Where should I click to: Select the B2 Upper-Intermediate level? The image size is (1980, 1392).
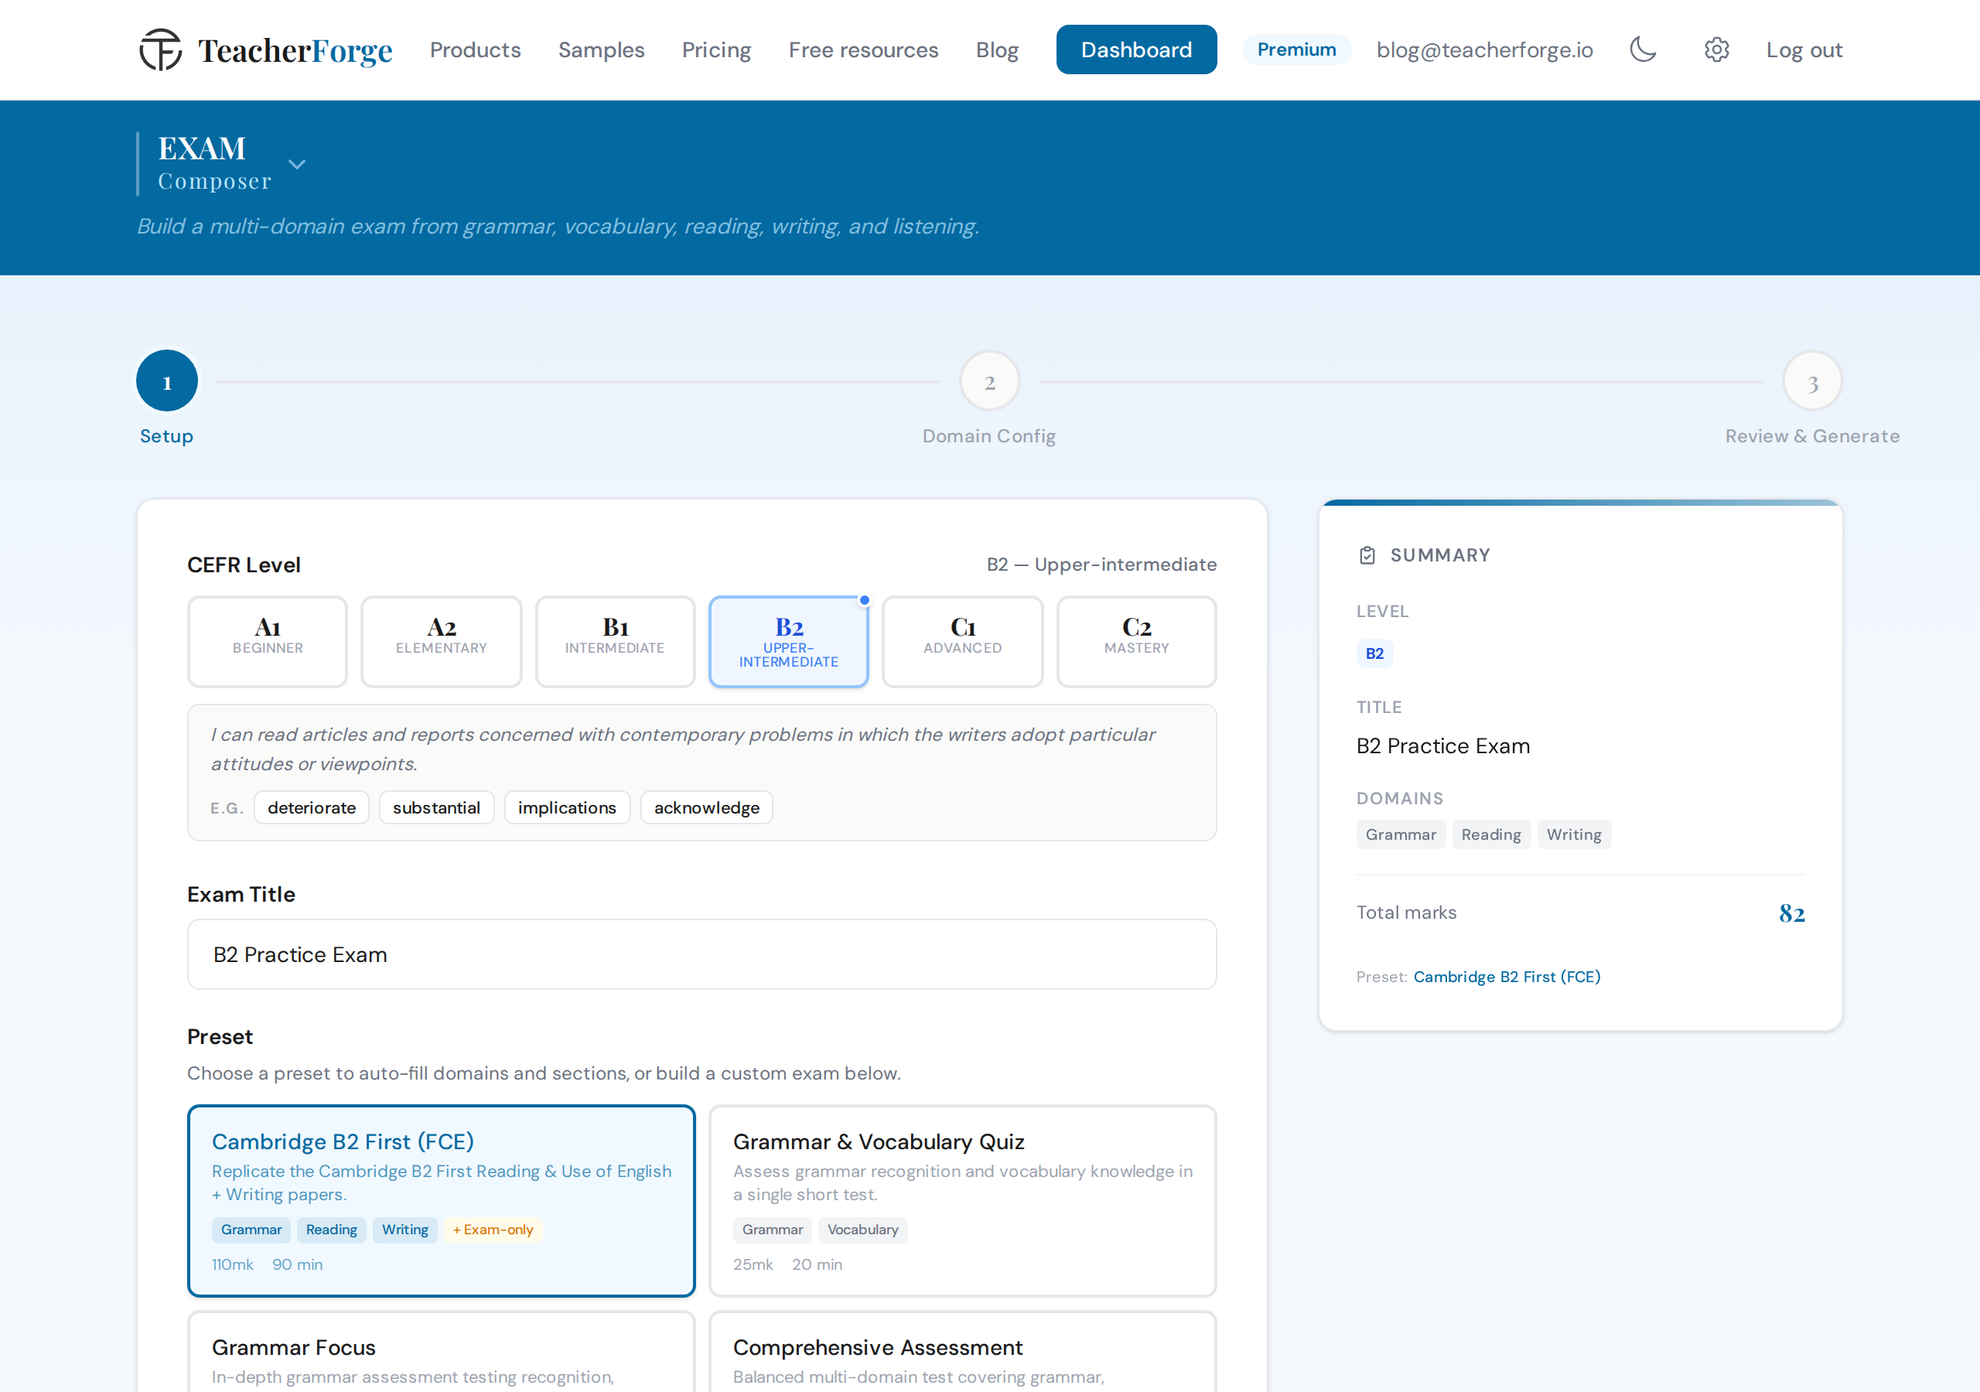coord(788,642)
